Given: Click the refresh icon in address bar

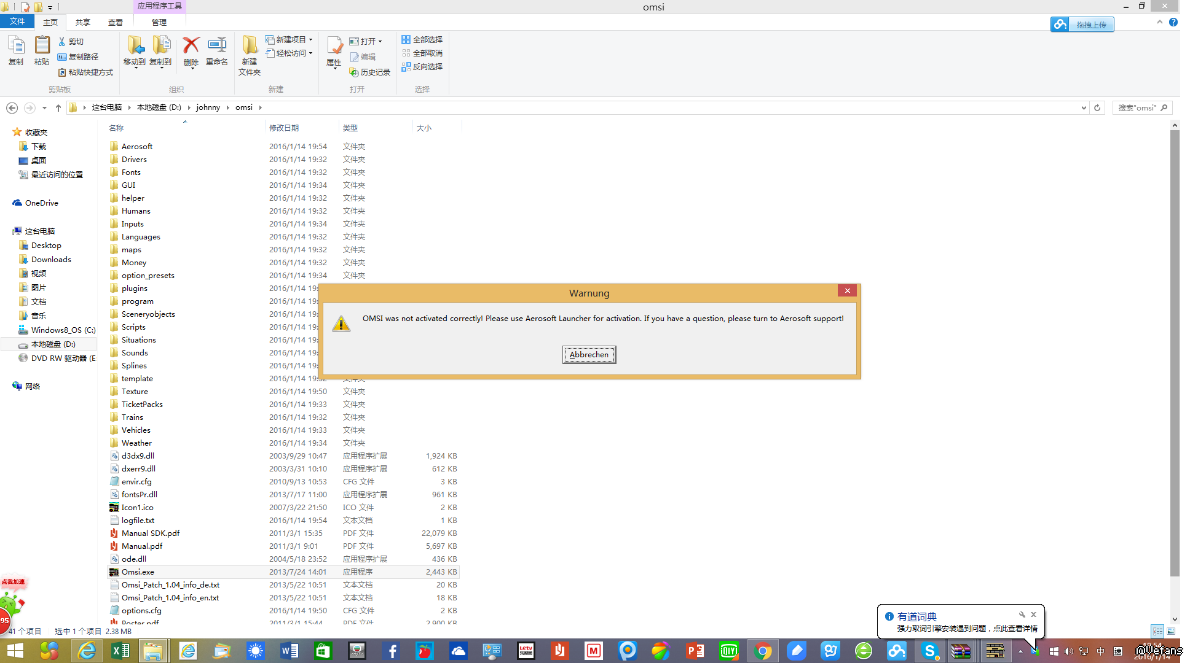Looking at the screenshot, I should pyautogui.click(x=1097, y=107).
